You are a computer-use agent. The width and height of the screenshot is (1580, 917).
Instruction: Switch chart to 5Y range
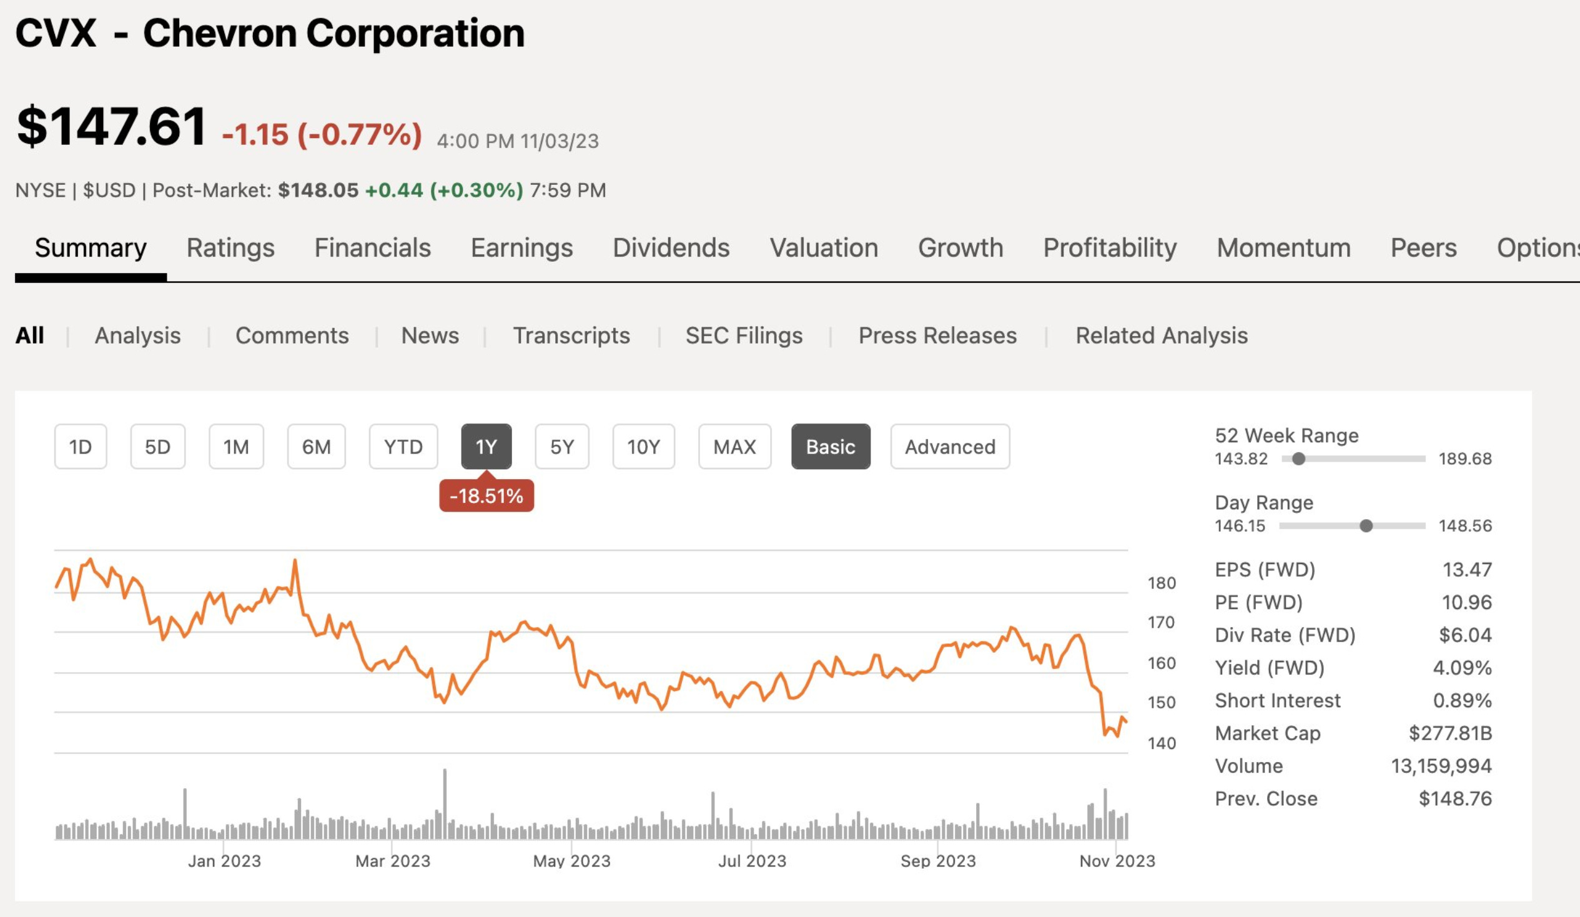pyautogui.click(x=562, y=447)
